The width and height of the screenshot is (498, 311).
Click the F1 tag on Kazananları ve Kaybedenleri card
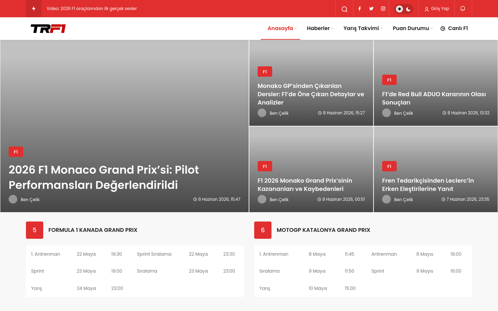(265, 166)
